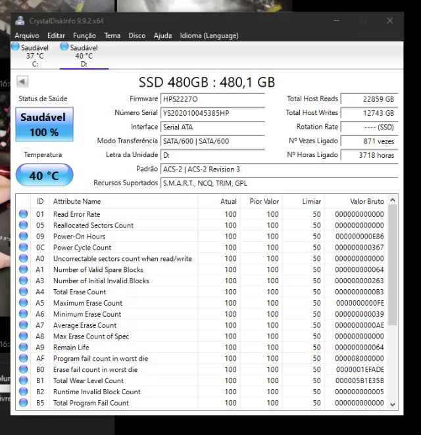Open the Tema menu

[112, 35]
